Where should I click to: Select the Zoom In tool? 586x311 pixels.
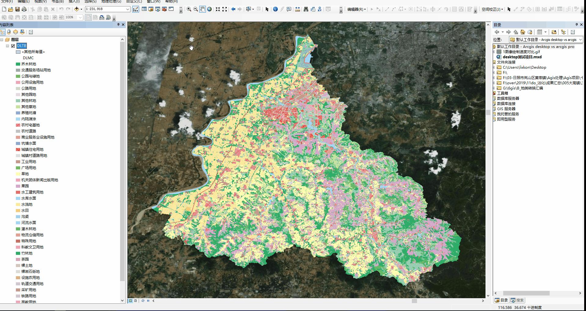coord(189,9)
